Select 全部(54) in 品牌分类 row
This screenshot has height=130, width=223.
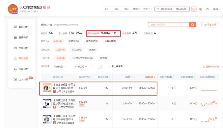coord(60,50)
